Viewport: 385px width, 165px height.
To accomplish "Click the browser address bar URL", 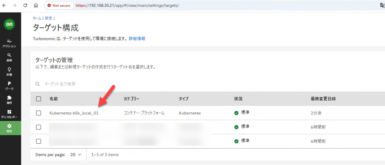I will coord(127,6).
